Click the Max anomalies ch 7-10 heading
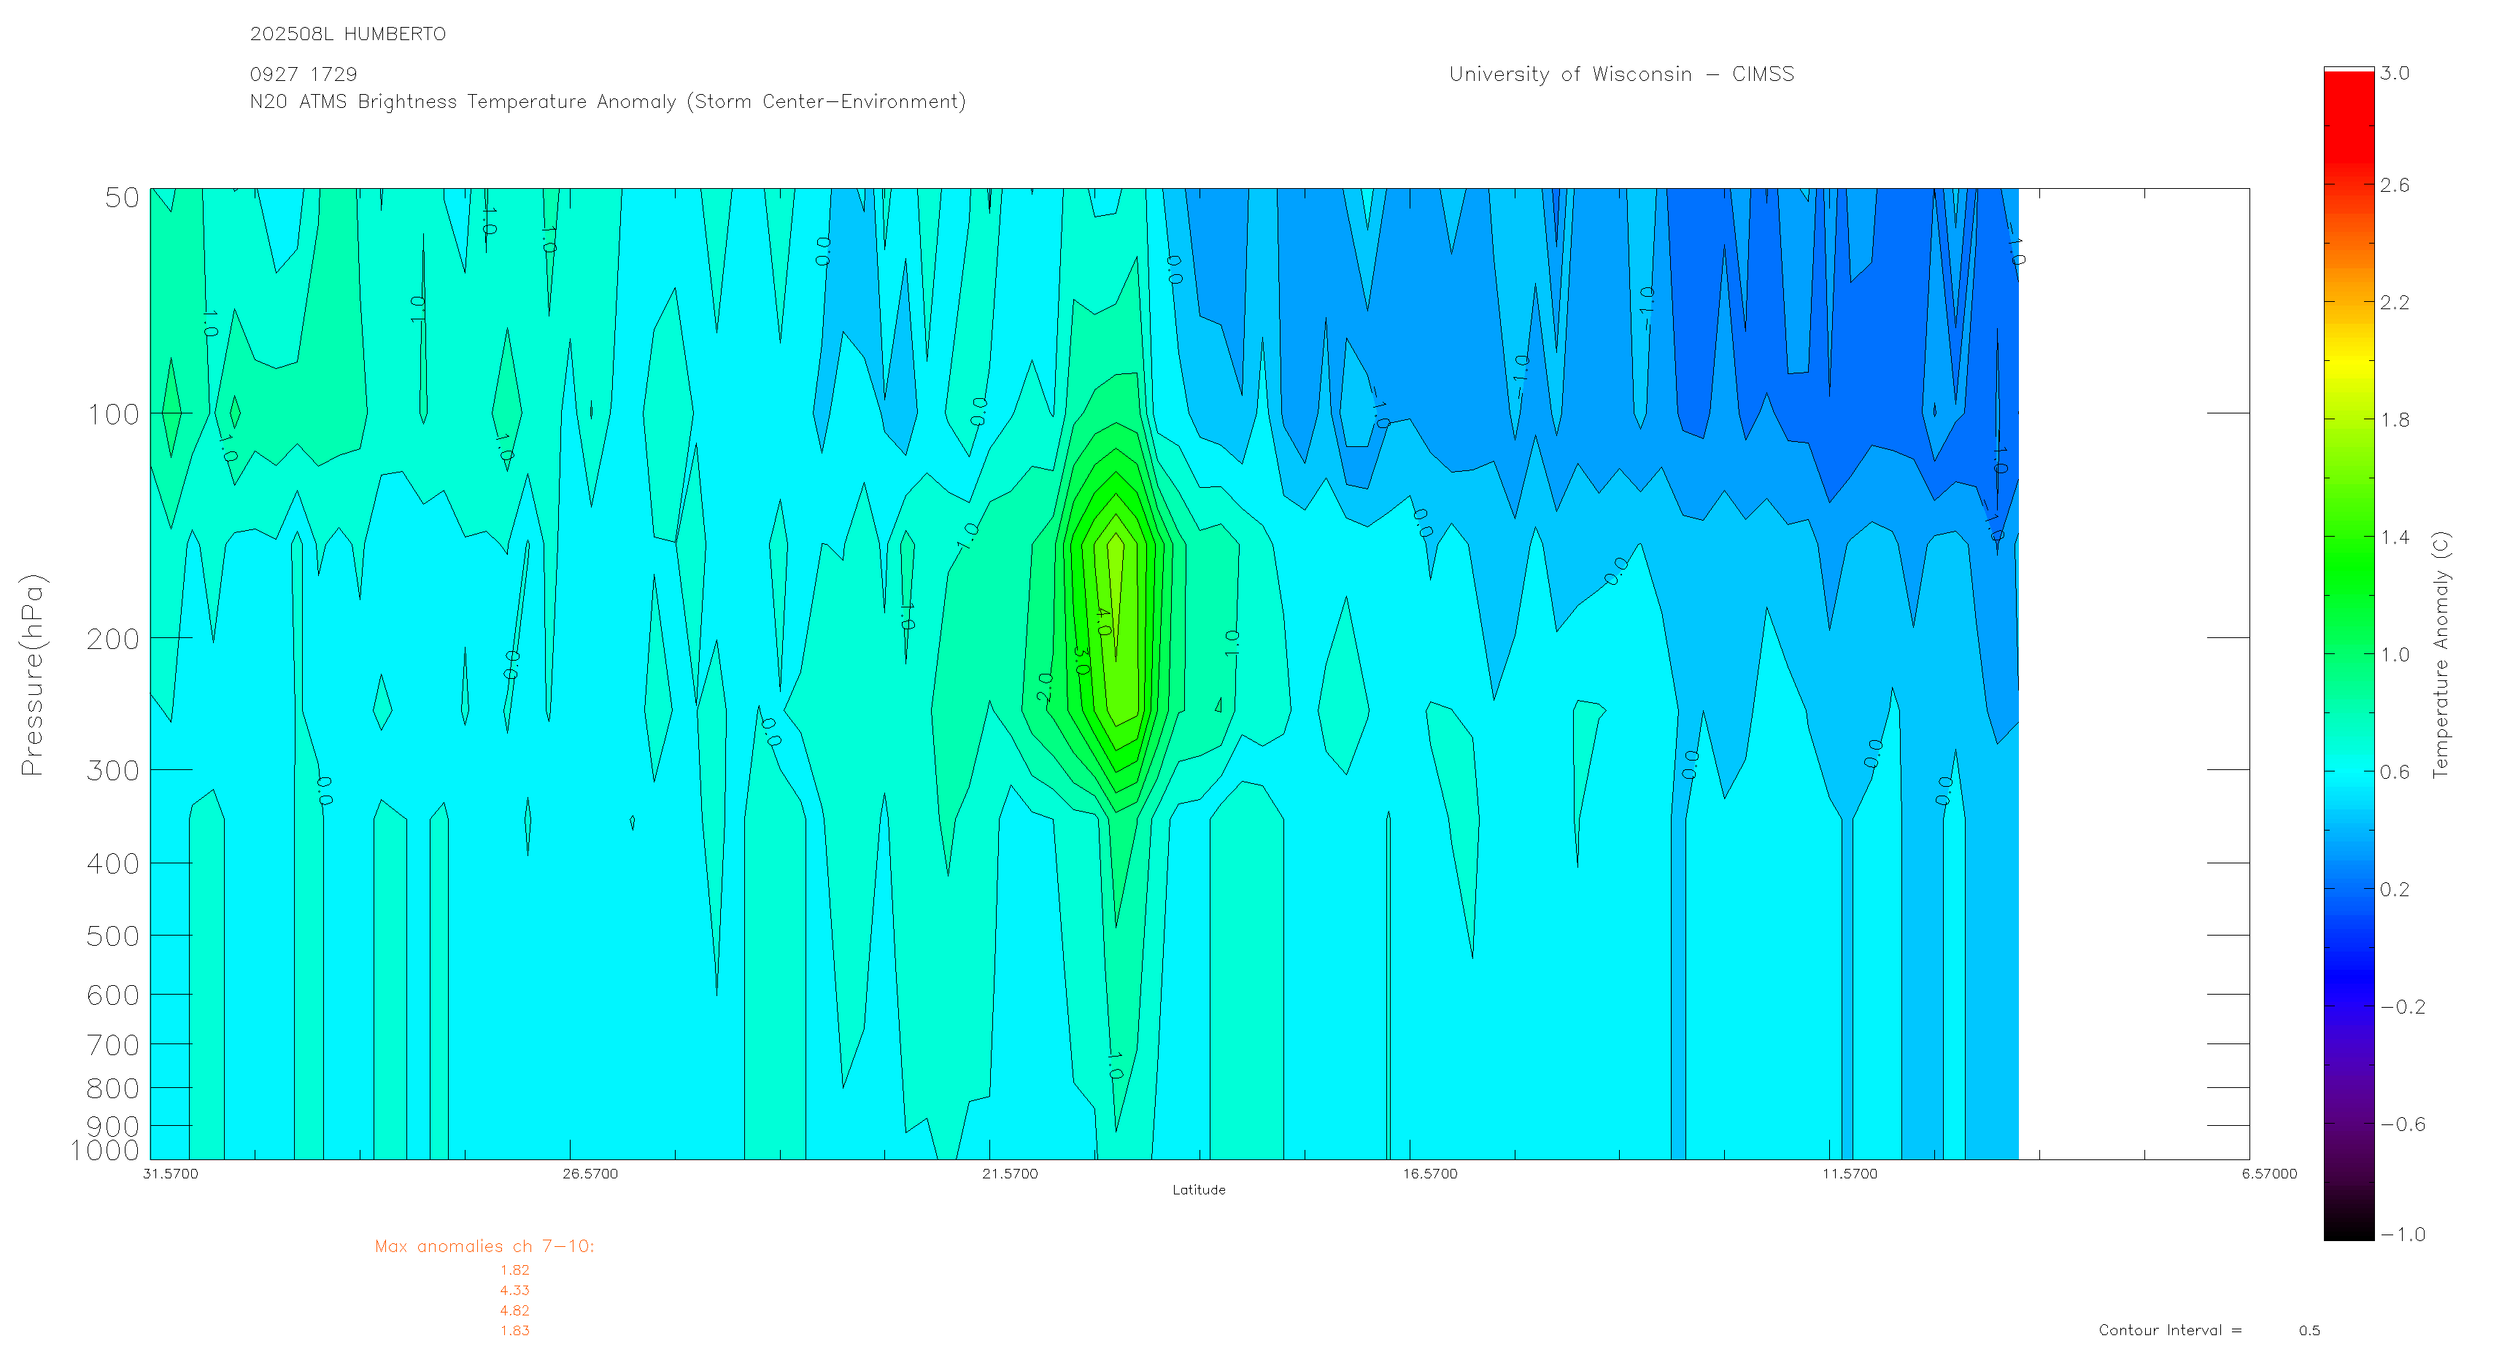The width and height of the screenshot is (2499, 1349). point(484,1246)
